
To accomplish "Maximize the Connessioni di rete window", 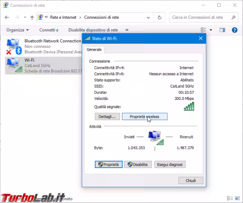I will (x=219, y=5).
